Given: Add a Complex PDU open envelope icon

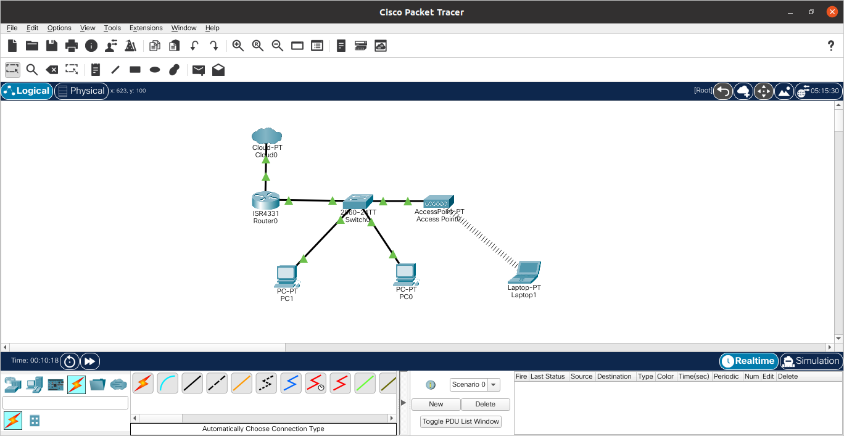Looking at the screenshot, I should 218,70.
